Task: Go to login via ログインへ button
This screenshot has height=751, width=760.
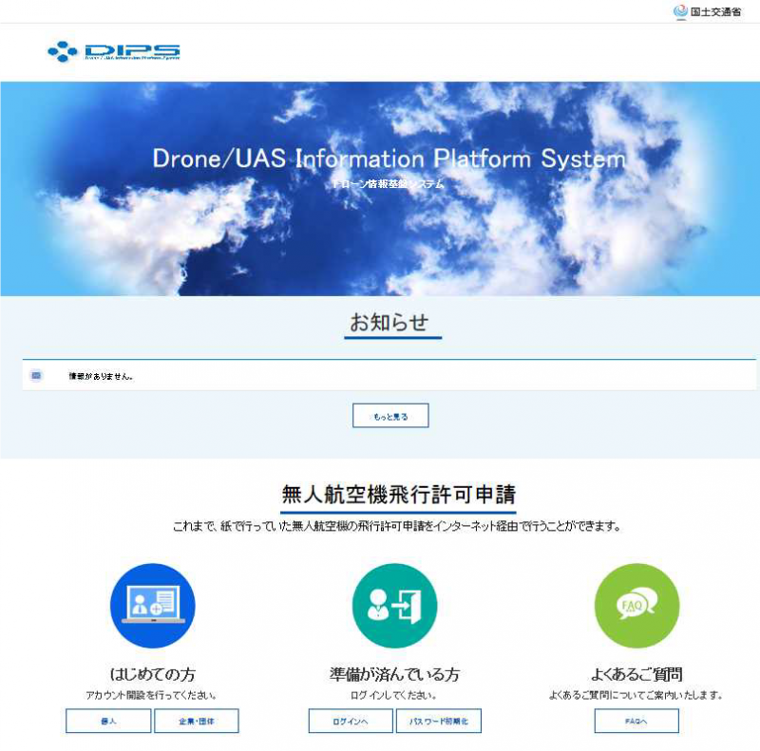Action: click(351, 721)
